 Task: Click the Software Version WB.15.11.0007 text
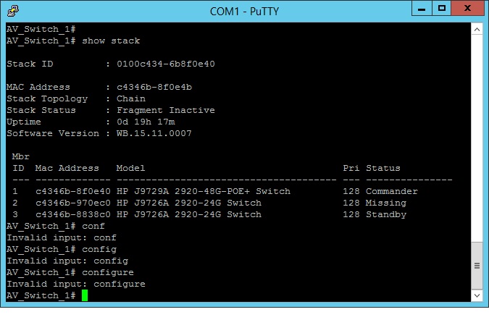tap(154, 133)
